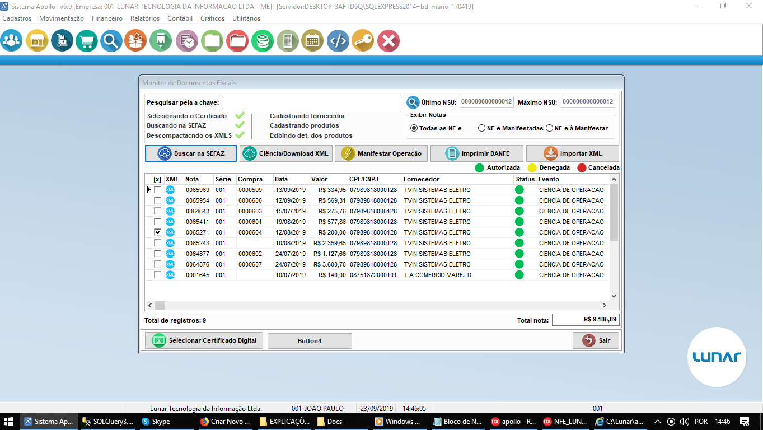Open Contábil menu
This screenshot has width=763, height=430.
point(180,18)
